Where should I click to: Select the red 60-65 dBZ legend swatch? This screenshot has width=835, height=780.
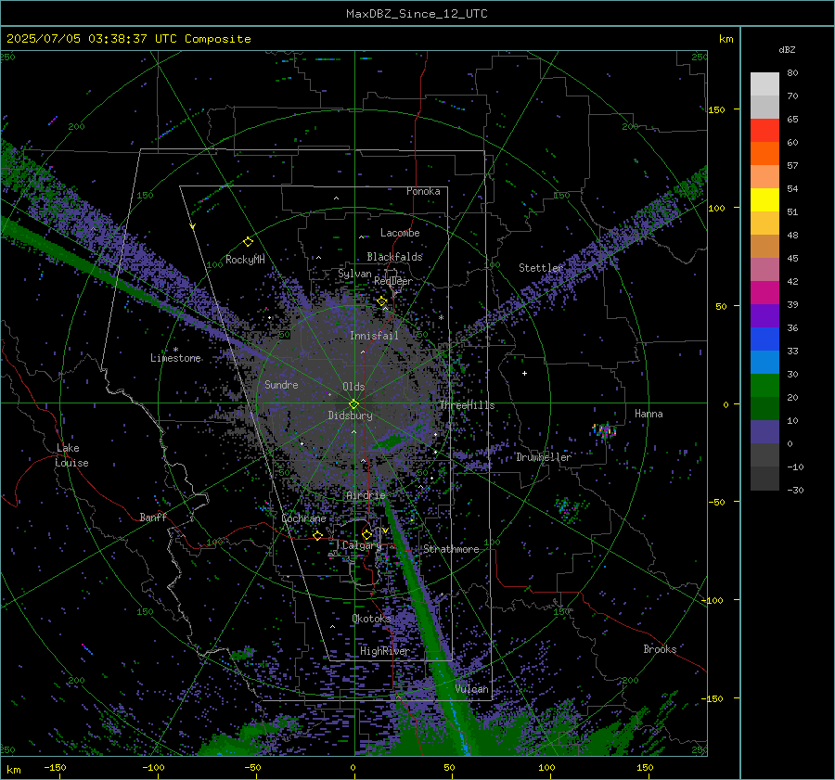click(764, 131)
